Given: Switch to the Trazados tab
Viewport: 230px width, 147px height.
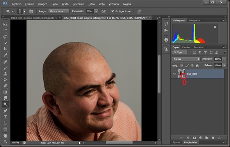Looking at the screenshot, I should (198, 47).
